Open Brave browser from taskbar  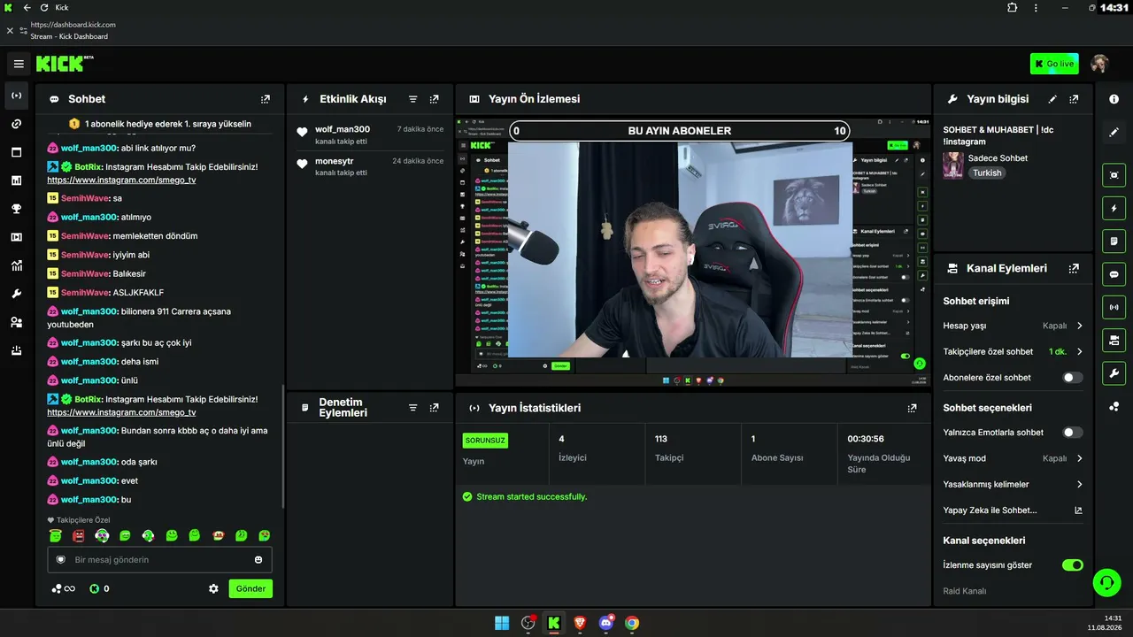tap(580, 623)
